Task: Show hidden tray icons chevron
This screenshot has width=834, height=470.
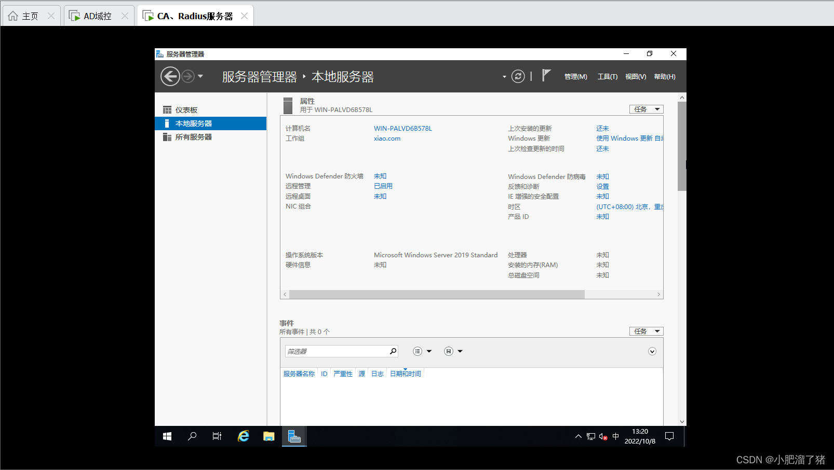Action: (x=578, y=436)
